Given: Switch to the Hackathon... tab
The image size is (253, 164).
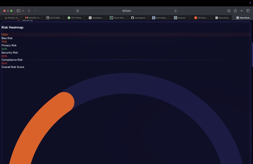Looking at the screenshot, I should 95,18.
